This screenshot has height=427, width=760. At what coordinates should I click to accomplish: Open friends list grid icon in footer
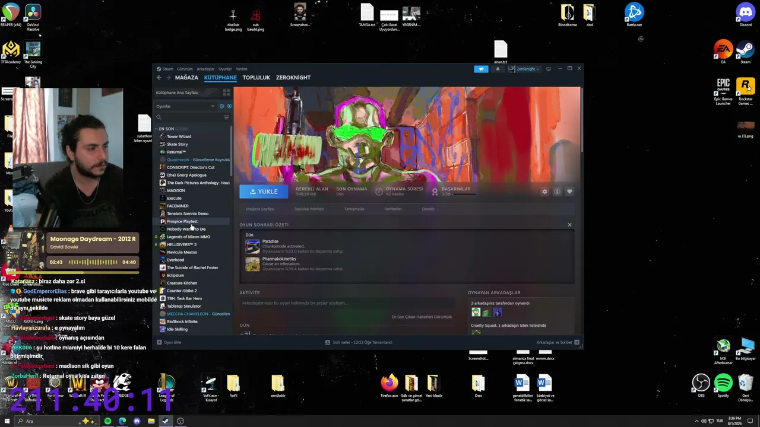[x=577, y=342]
